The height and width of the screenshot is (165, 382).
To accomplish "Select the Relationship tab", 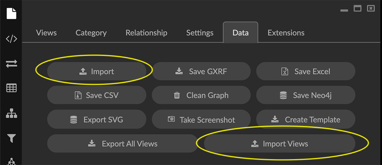I will pos(146,33).
